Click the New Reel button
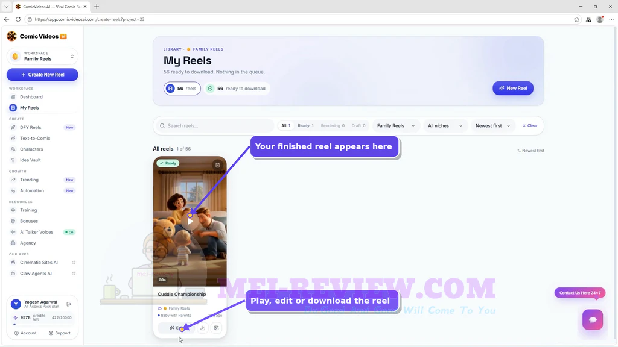 coord(513,88)
